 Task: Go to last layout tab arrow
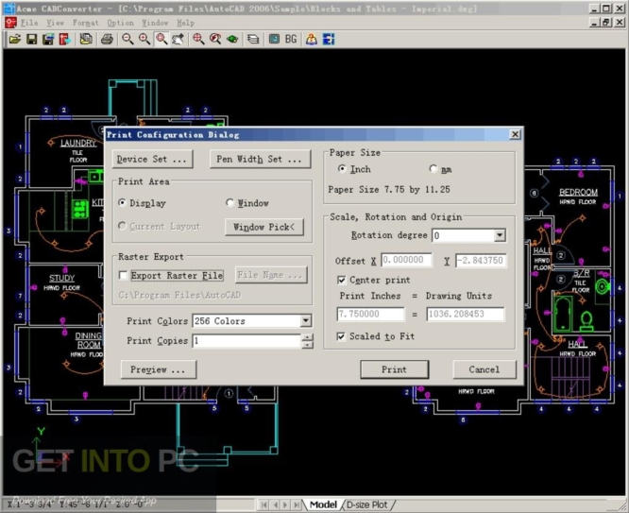point(296,504)
